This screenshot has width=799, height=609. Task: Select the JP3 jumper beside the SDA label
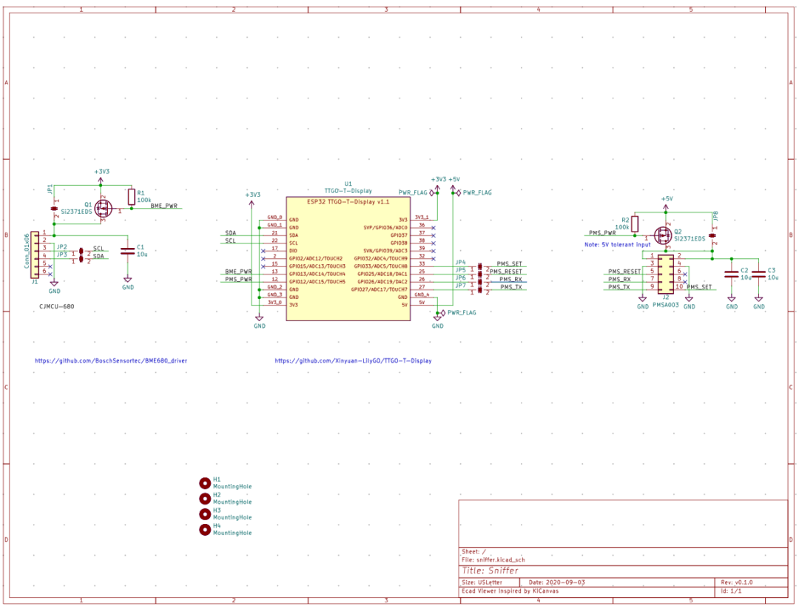(81, 260)
